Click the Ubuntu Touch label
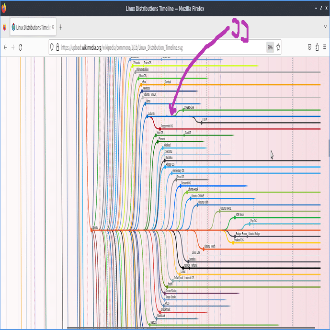The height and width of the screenshot is (330, 330). click(210, 246)
